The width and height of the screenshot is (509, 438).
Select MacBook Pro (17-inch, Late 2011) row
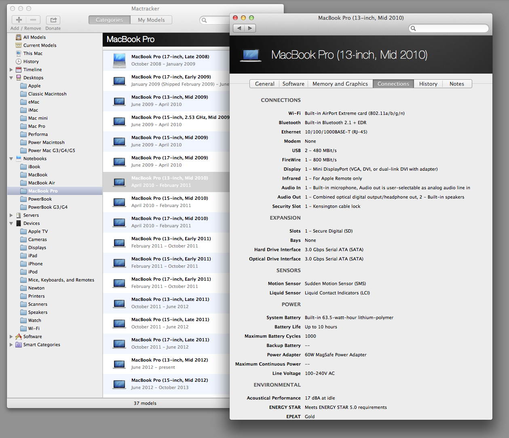166,343
